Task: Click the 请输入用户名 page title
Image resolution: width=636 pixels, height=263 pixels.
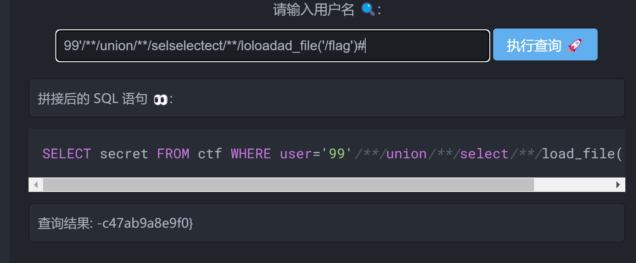Action: click(314, 9)
